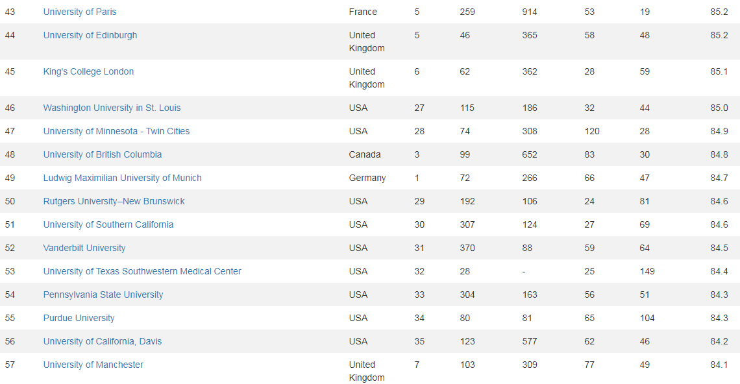This screenshot has height=384, width=740.
Task: Click France country cell in row 43
Action: pyautogui.click(x=363, y=12)
